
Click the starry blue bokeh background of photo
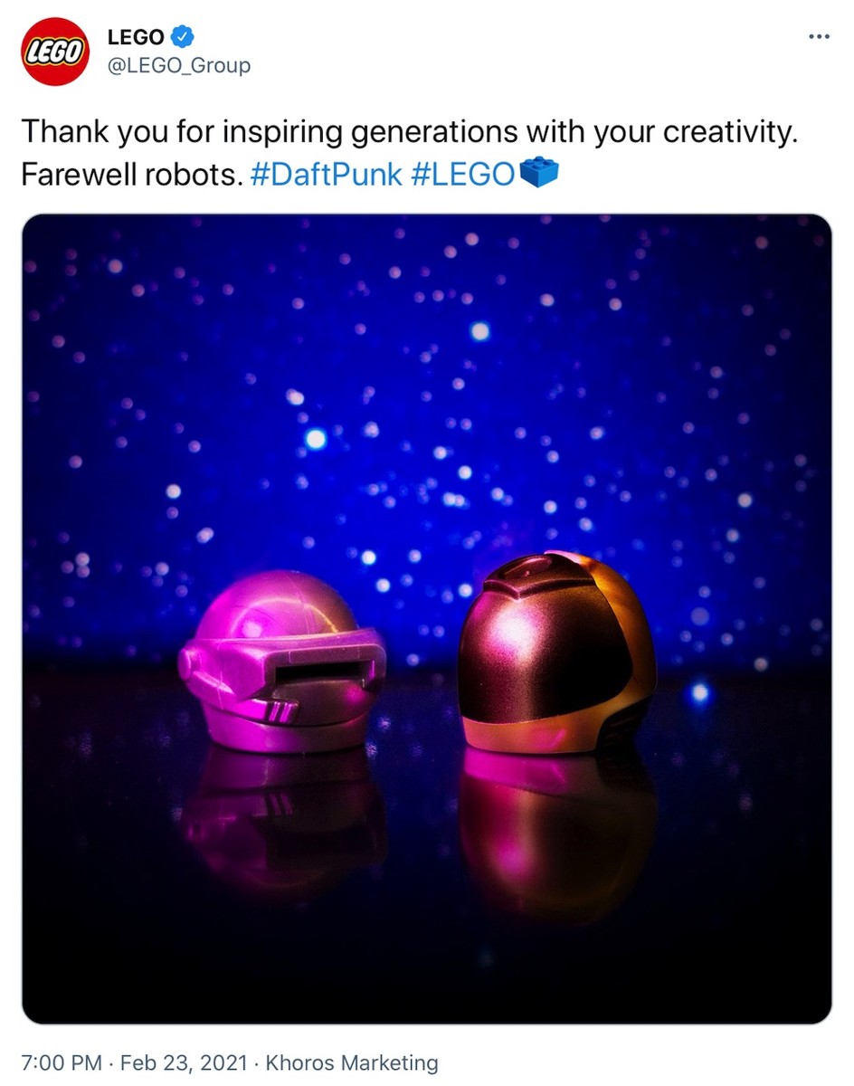pos(425,380)
